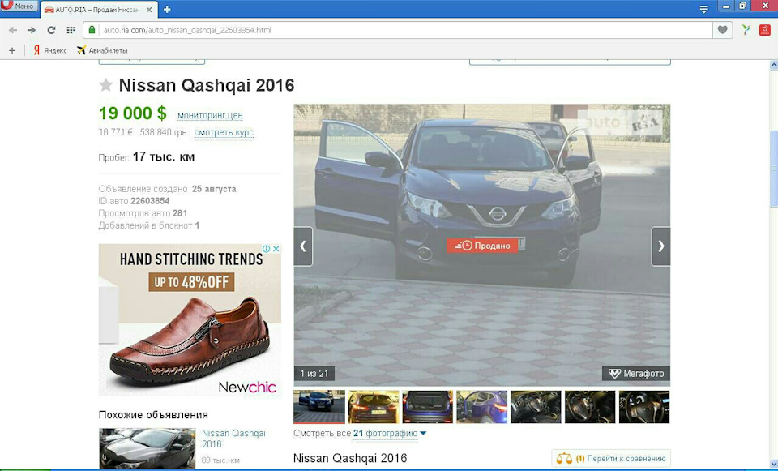Open the red extension icon in toolbar
Image resolution: width=778 pixels, height=471 pixels.
point(764,30)
